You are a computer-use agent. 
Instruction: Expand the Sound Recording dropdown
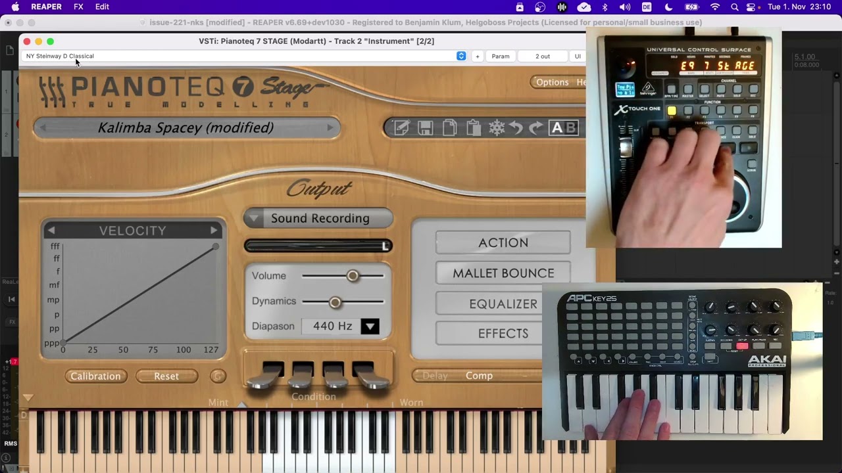tap(318, 218)
